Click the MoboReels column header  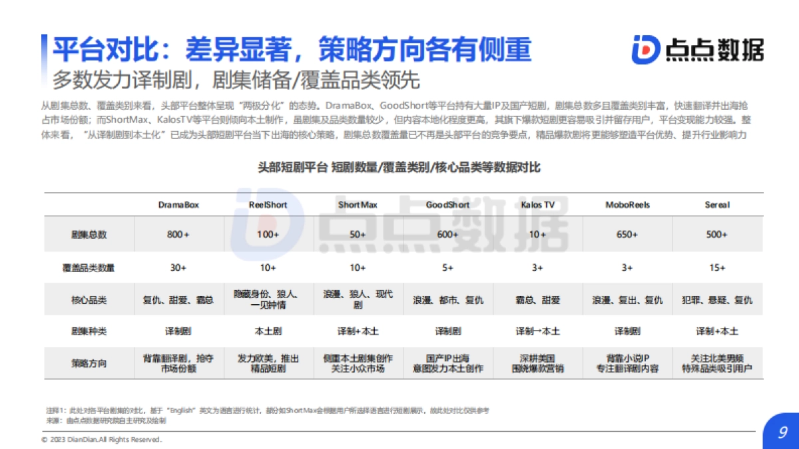click(628, 206)
